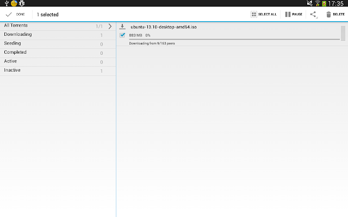
Task: Open the ubuntu-13.10-desktop-amd64.iso file name
Action: (164, 27)
